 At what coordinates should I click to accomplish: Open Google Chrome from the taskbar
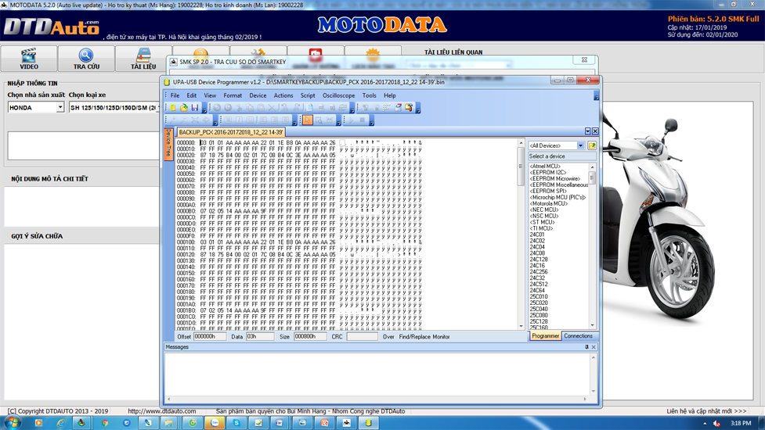click(104, 423)
